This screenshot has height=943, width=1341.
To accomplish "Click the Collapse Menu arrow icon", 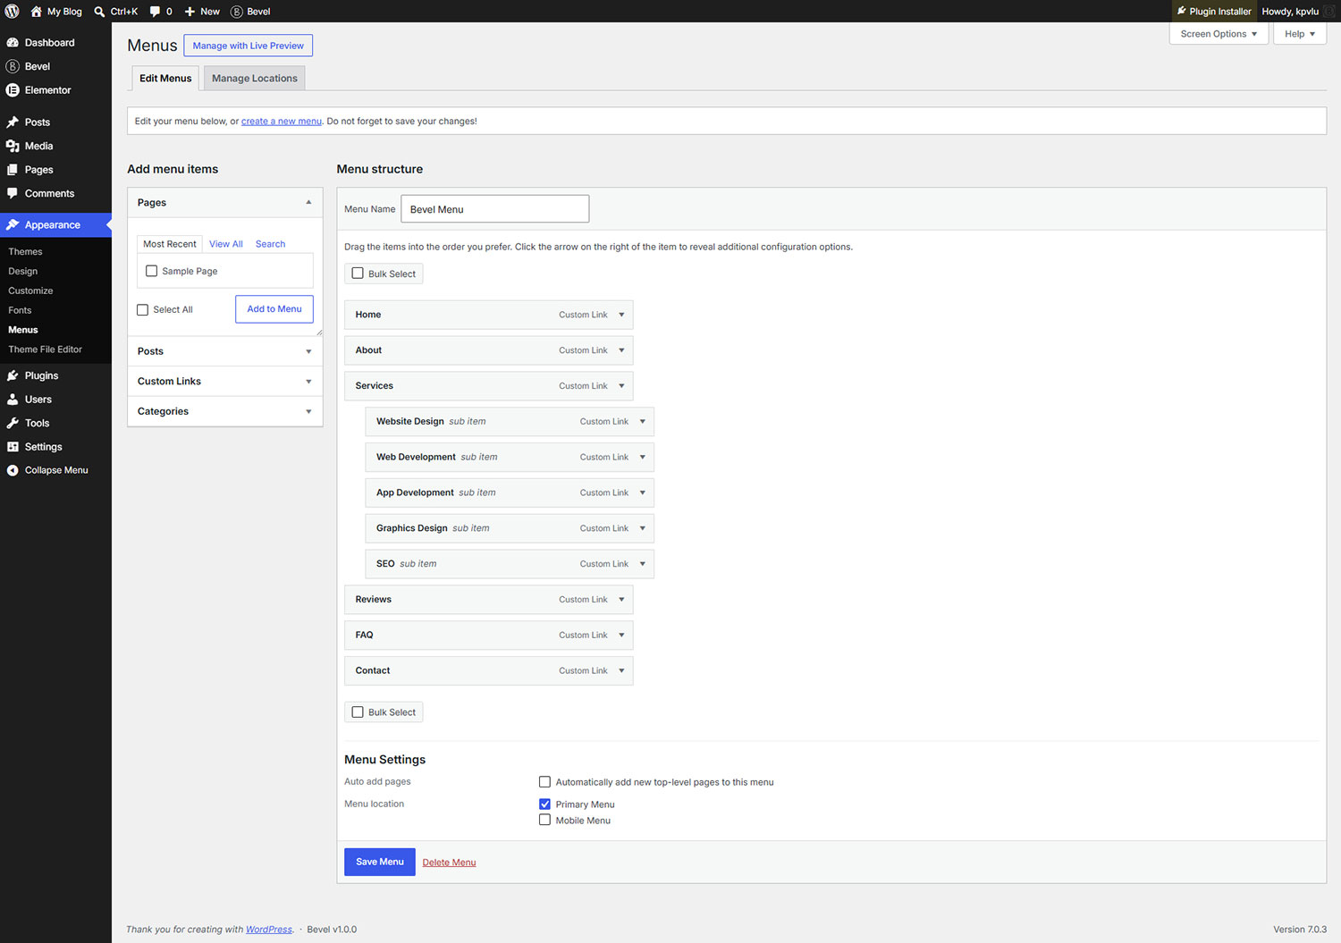I will [13, 470].
